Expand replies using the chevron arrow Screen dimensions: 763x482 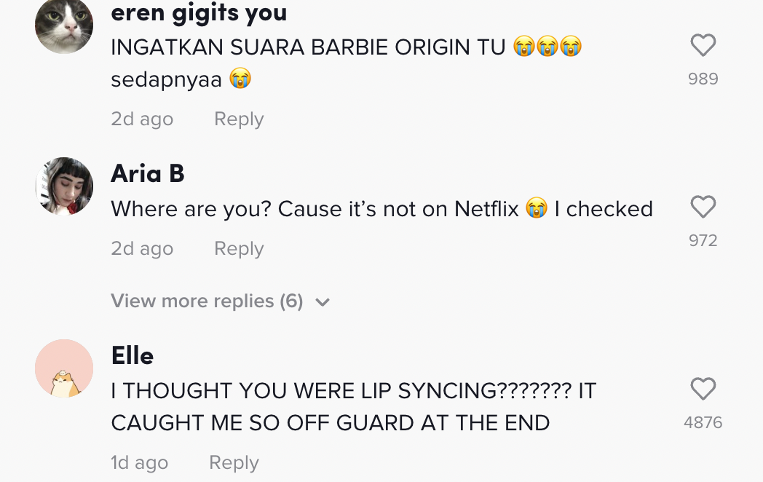323,302
